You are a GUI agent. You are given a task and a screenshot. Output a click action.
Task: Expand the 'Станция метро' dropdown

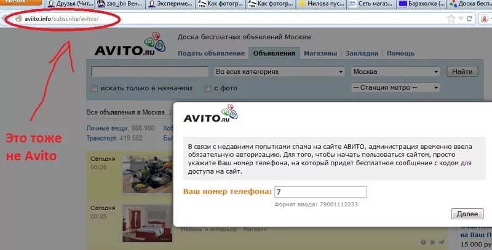point(395,87)
